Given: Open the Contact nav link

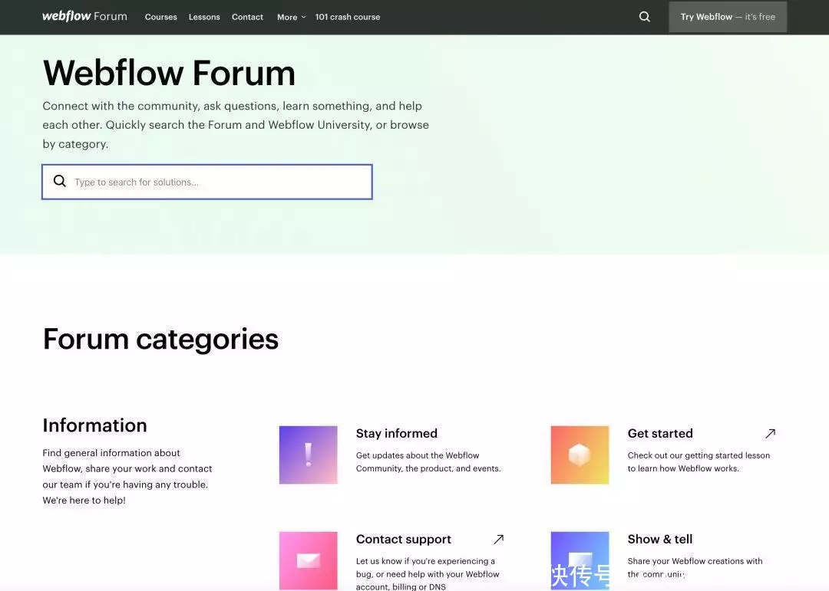Looking at the screenshot, I should coord(247,17).
